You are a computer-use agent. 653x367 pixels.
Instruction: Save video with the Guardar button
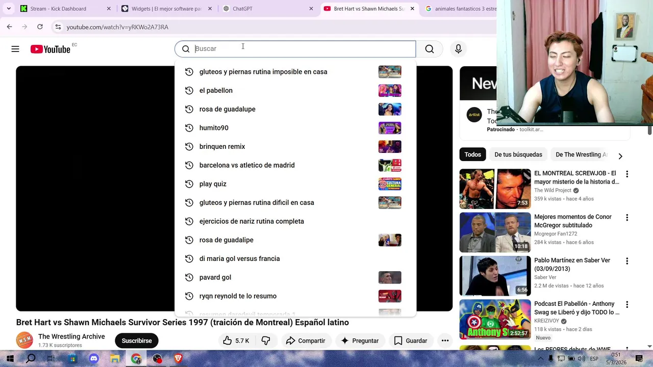(x=410, y=340)
